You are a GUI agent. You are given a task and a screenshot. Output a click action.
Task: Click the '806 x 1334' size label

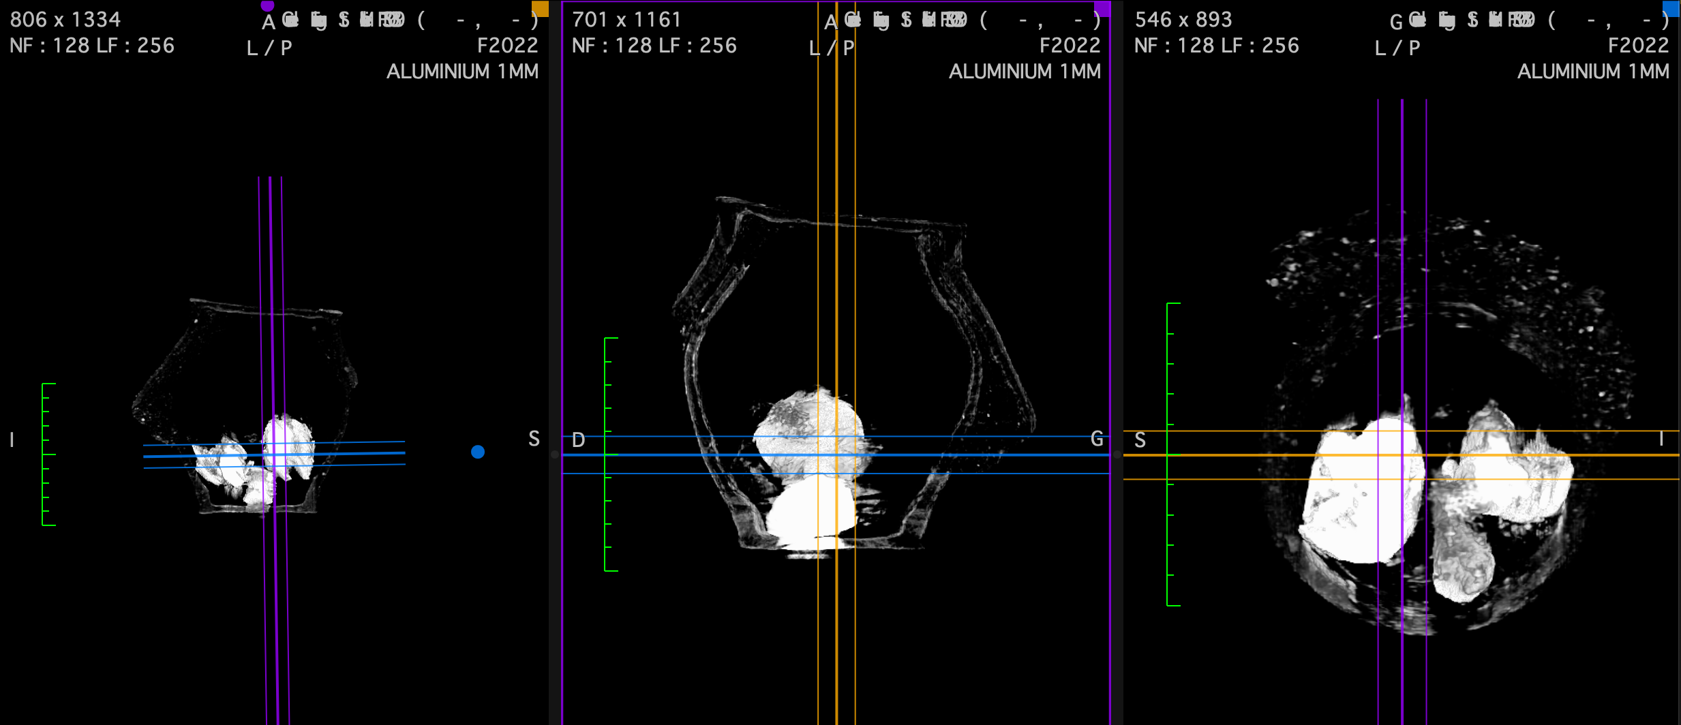point(65,20)
